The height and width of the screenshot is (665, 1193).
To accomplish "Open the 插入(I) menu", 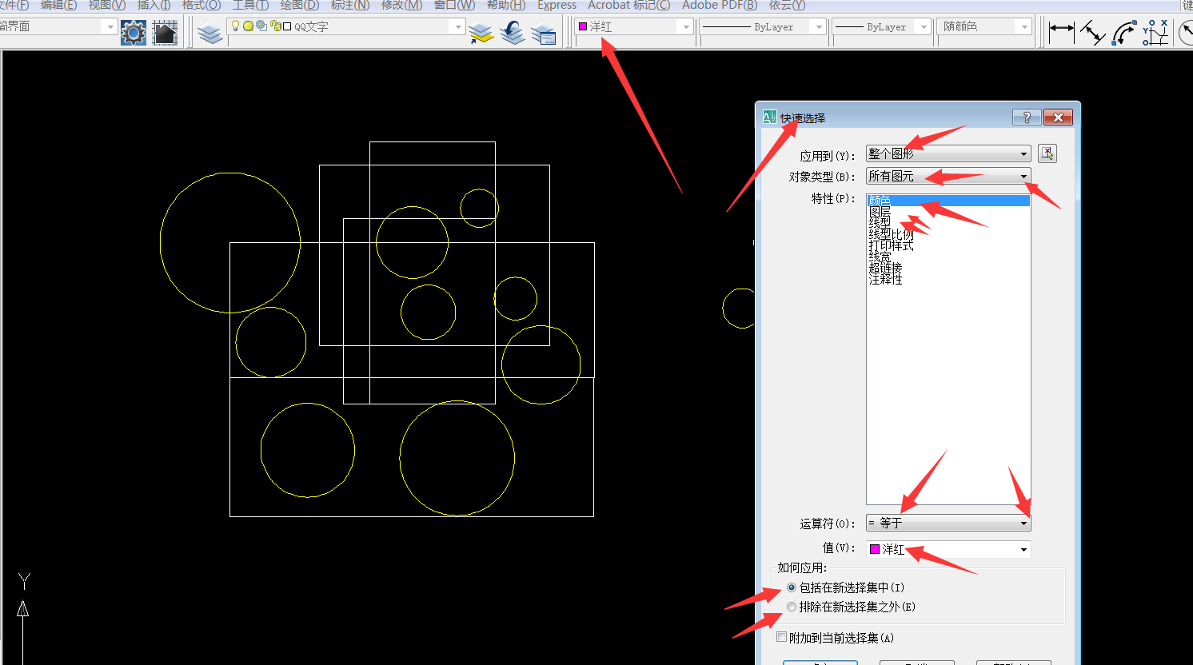I will (x=154, y=6).
